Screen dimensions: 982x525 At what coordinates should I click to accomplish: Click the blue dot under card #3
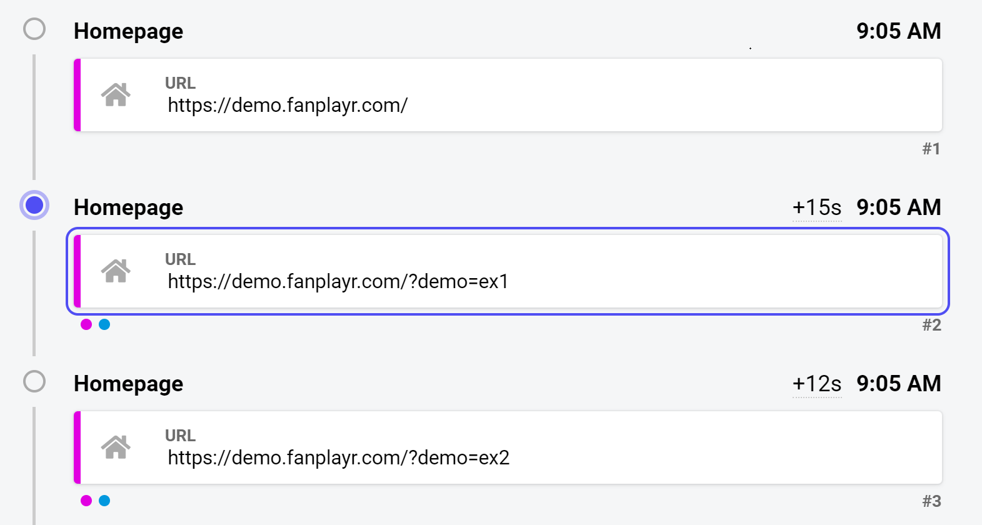[104, 501]
